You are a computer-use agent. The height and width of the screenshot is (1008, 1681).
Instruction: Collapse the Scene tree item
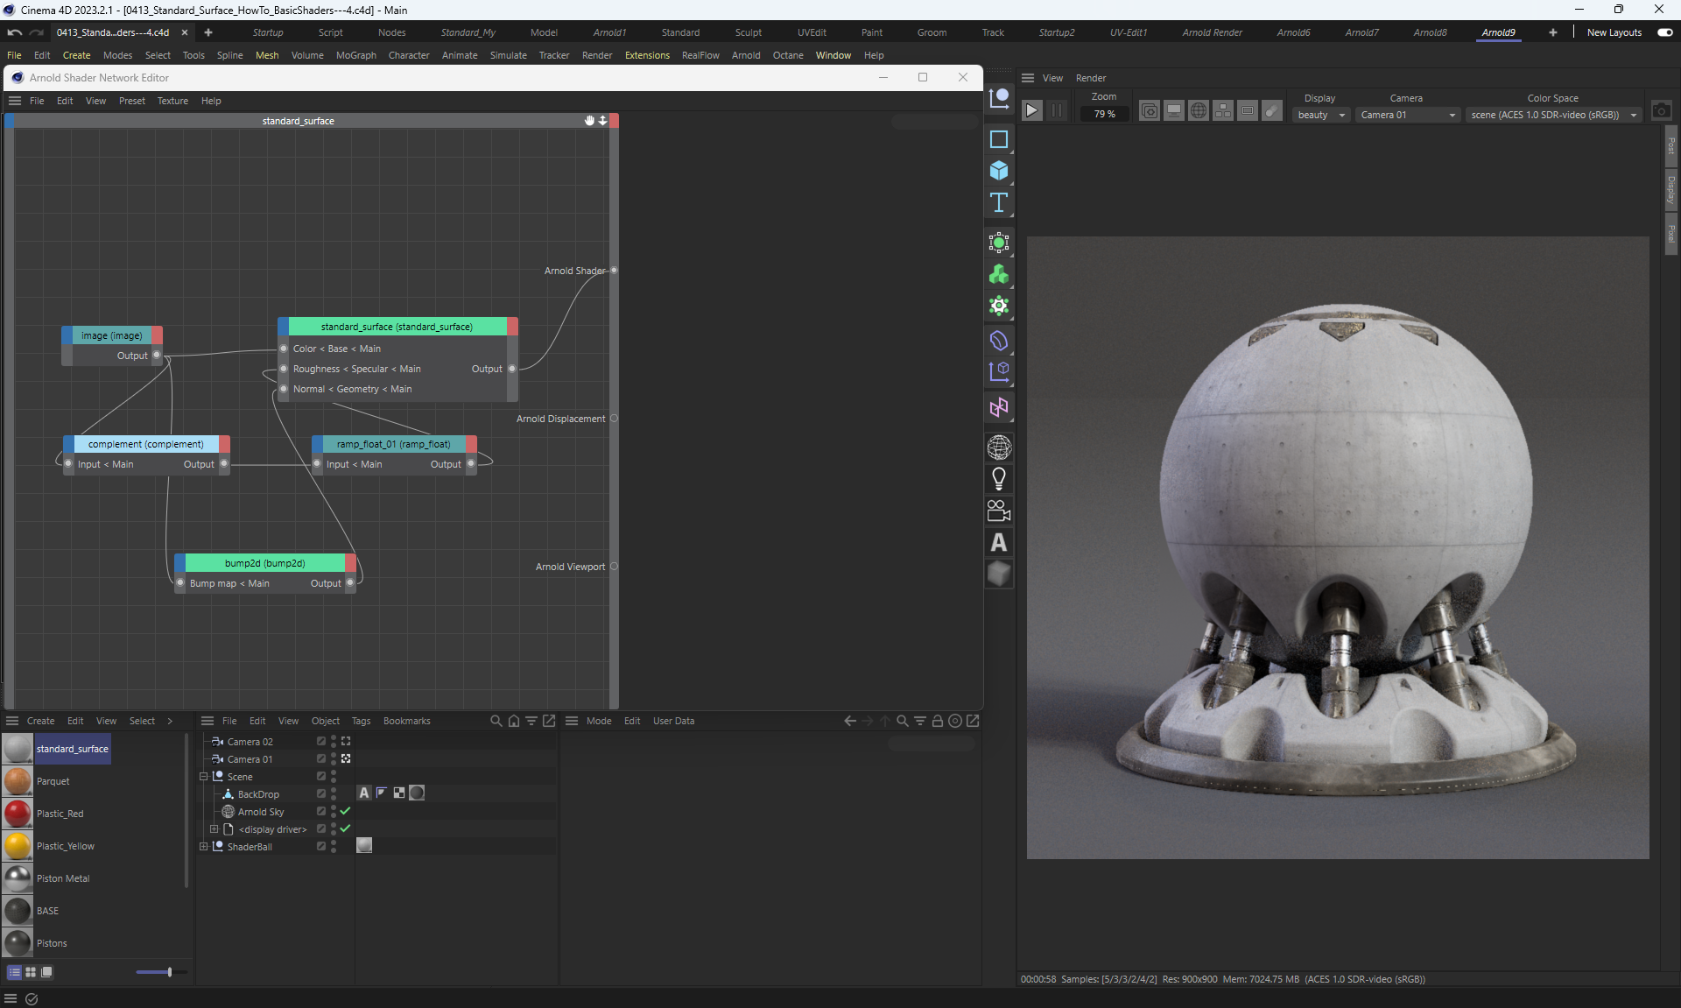[204, 776]
